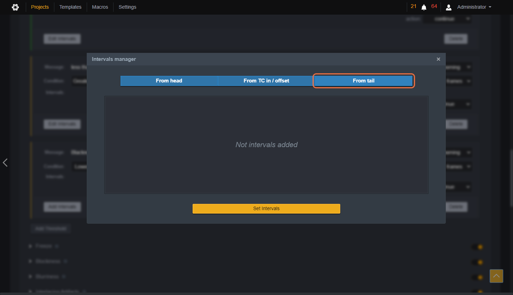Click the scroll-to-top arrow button
513x295 pixels.
click(496, 276)
